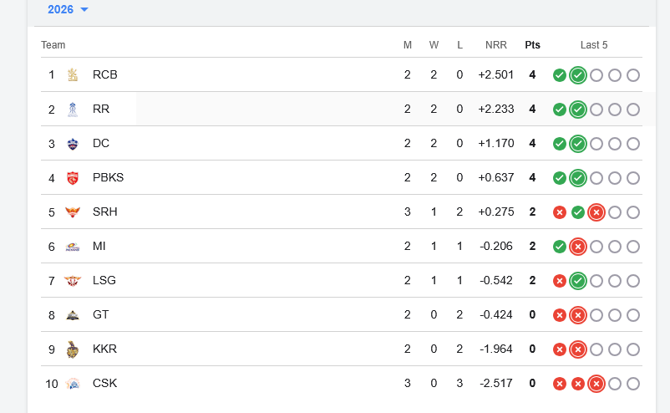
Task: Click the DC team logo icon
Action: click(x=74, y=143)
